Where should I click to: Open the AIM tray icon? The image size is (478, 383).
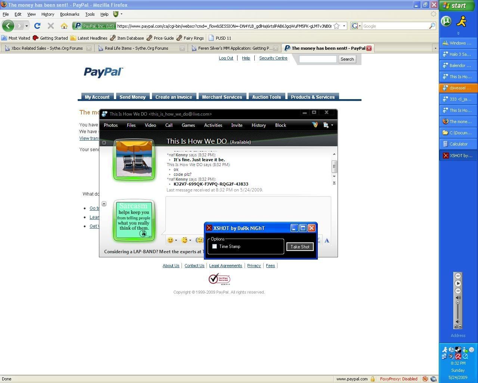coord(445,350)
